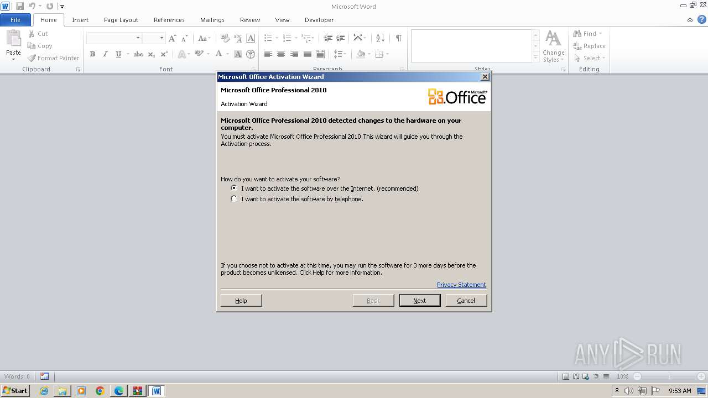Click Find in the Editing group
Image resolution: width=708 pixels, height=398 pixels.
pos(586,34)
